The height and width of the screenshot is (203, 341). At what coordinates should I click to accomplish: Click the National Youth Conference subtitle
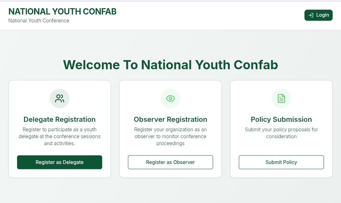point(39,21)
